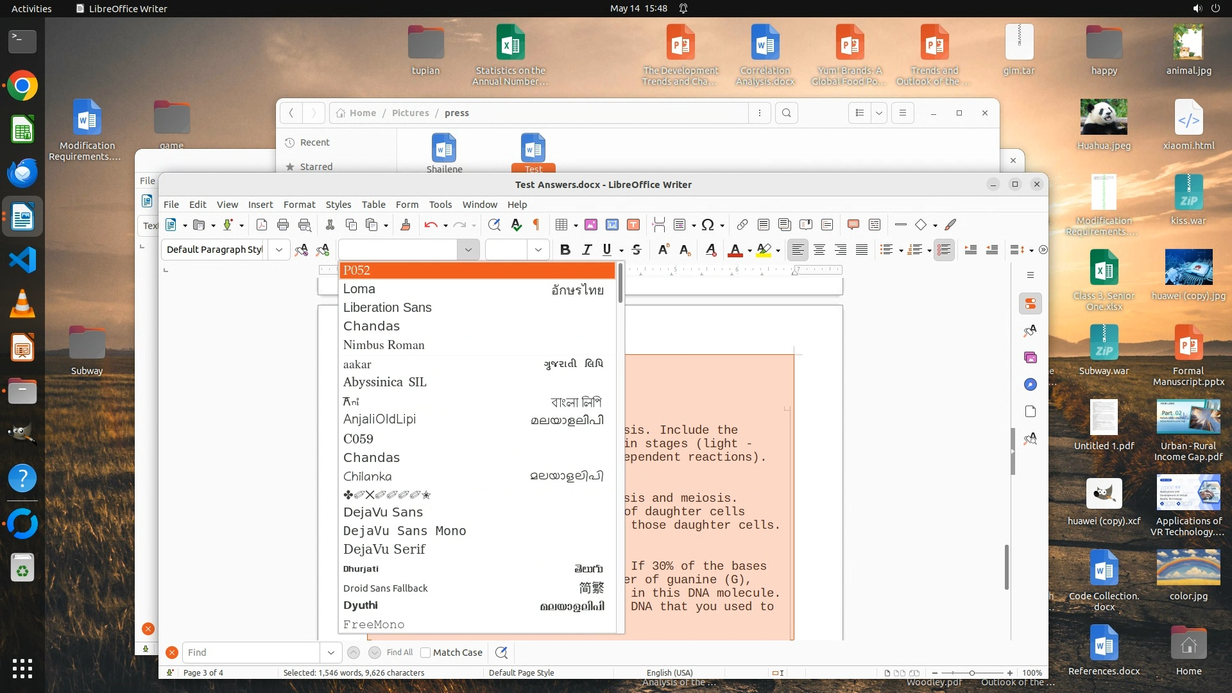The height and width of the screenshot is (693, 1232).
Task: Apply Italic formatting
Action: (x=586, y=250)
